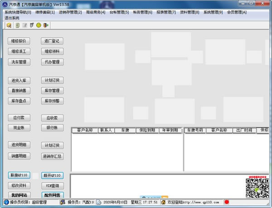Click the 进厂登记 button
Image resolution: width=272 pixels, height=208 pixels.
[52, 41]
